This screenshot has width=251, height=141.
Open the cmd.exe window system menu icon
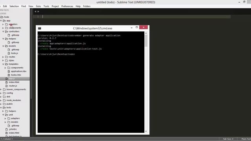point(40,29)
